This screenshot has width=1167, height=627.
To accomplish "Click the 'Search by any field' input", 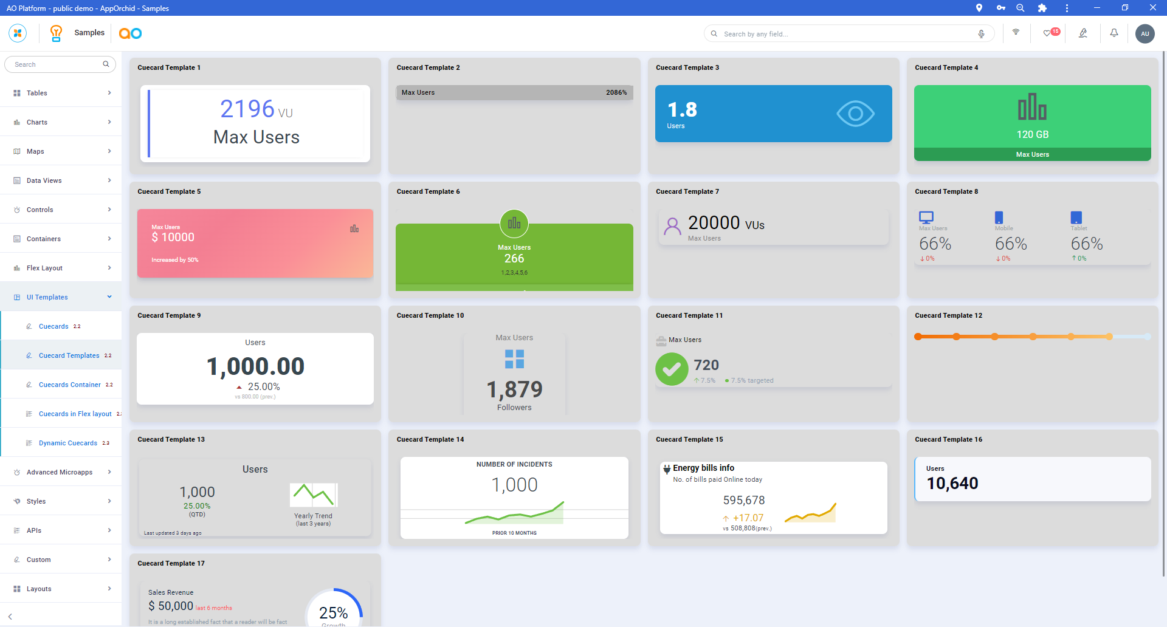I will point(845,34).
